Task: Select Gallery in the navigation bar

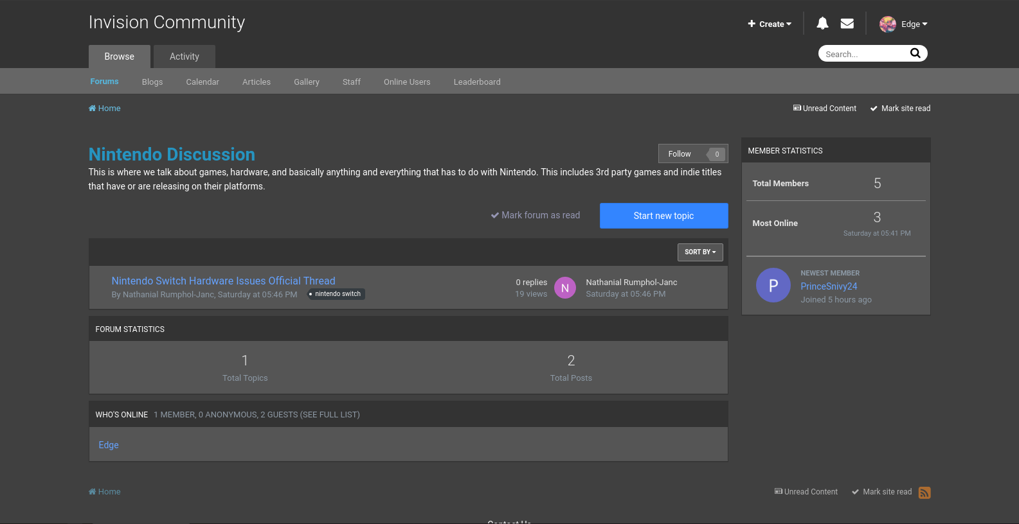Action: click(x=307, y=82)
